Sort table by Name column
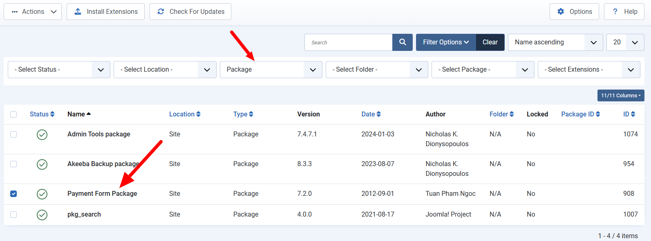 pyautogui.click(x=79, y=114)
